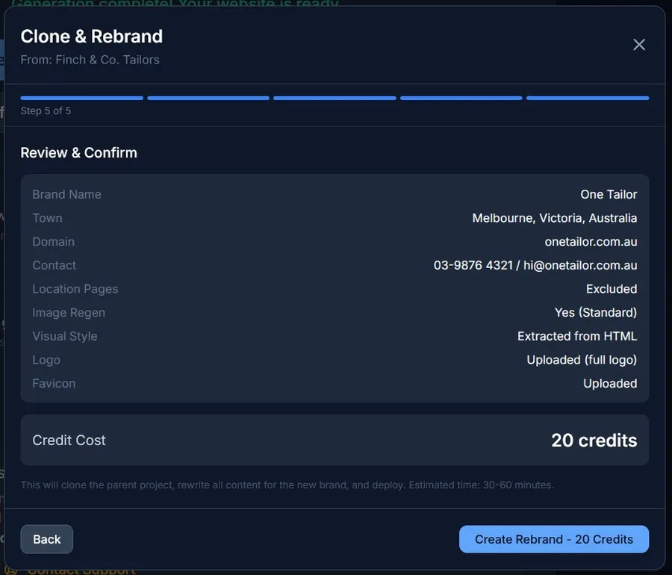Select the fourth progress step segment
Image resolution: width=672 pixels, height=575 pixels.
[x=461, y=98]
